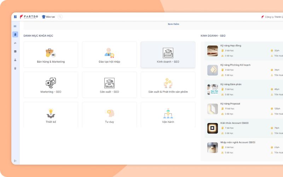Open Sản xuất - SEO category
This screenshot has width=283, height=177.
point(109,85)
